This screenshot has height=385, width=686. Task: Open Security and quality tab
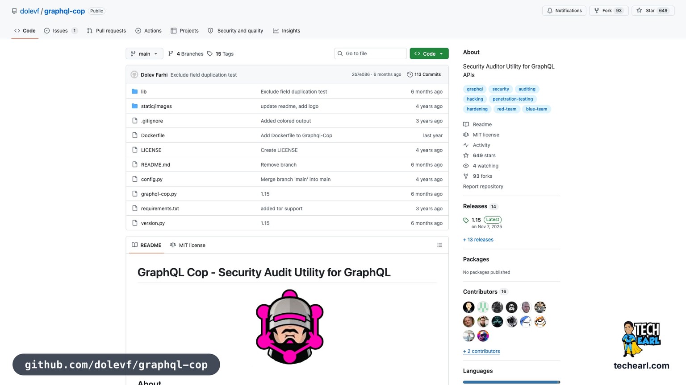click(x=235, y=31)
